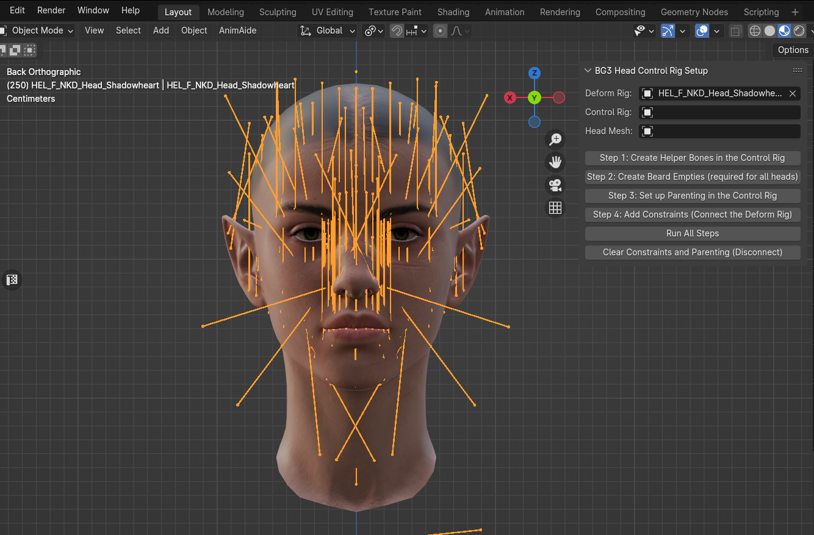Add a workspace with the plus tab
The width and height of the screenshot is (814, 535).
coord(794,12)
